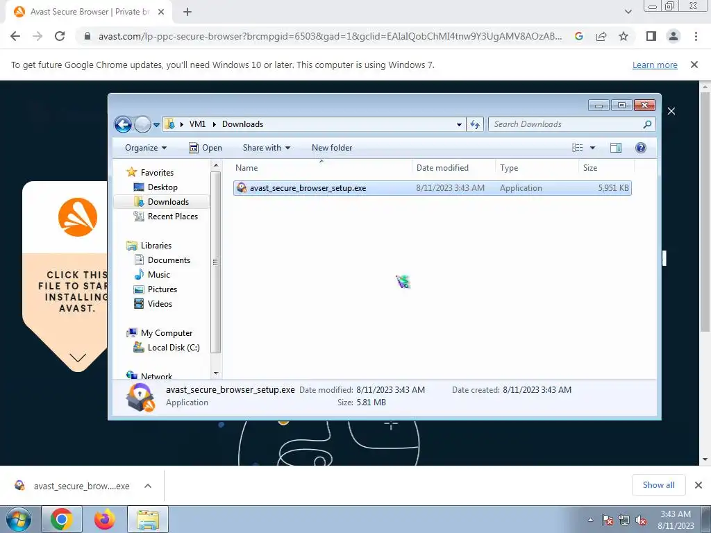Open Firefox from taskbar
The image size is (711, 533).
(105, 519)
